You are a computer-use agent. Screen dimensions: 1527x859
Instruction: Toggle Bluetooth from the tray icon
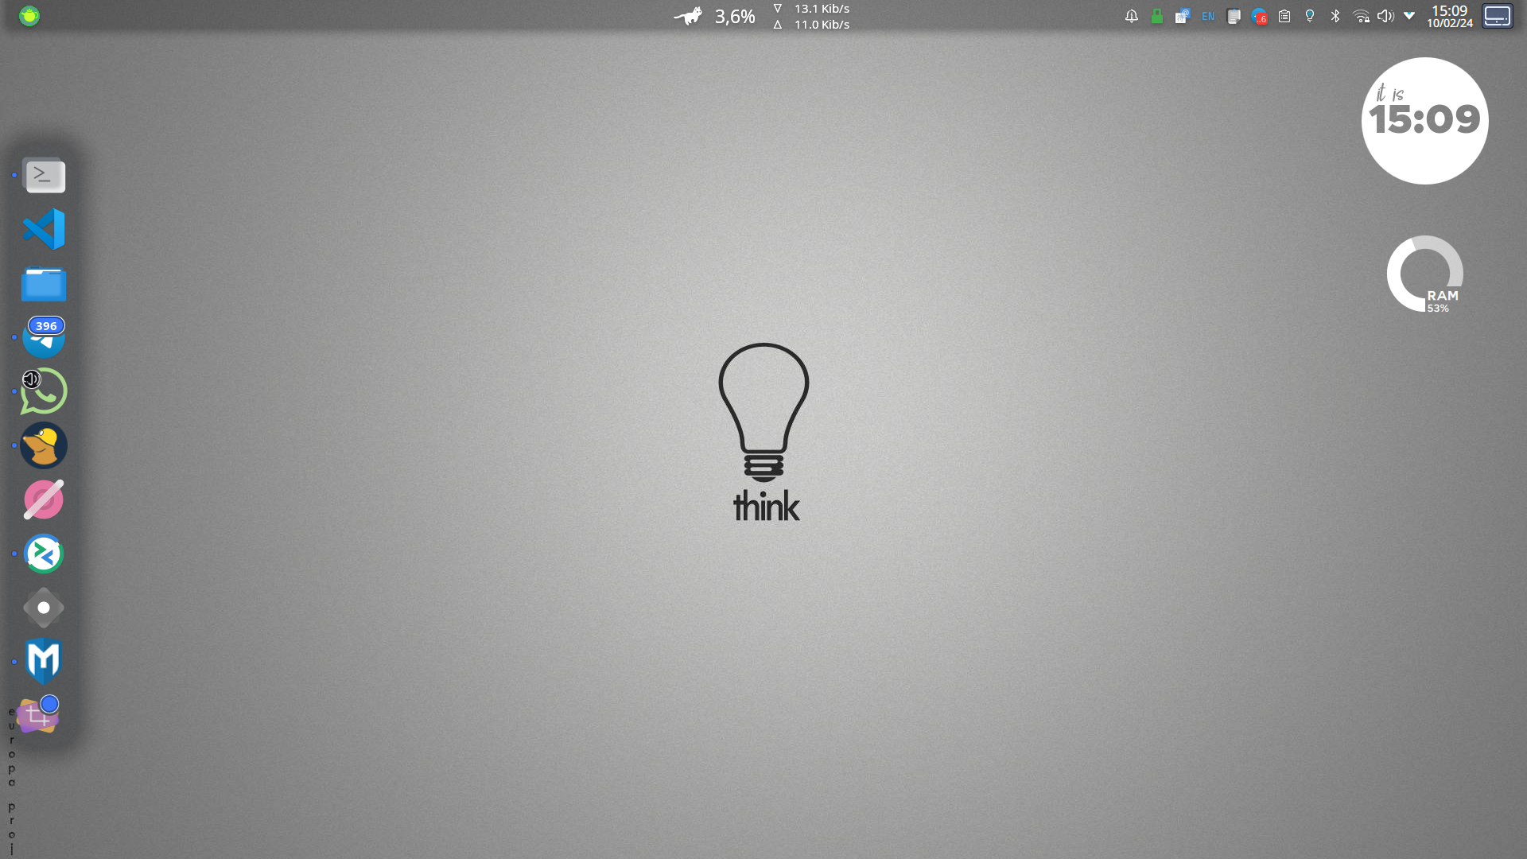pyautogui.click(x=1335, y=16)
